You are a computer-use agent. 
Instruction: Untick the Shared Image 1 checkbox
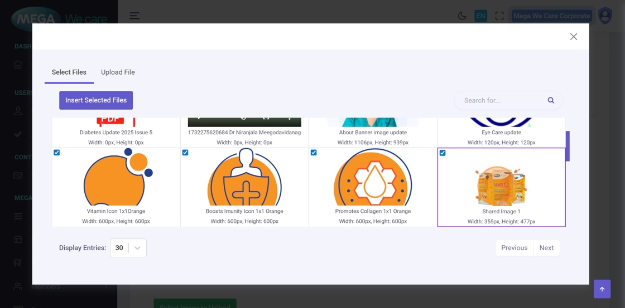click(x=443, y=153)
